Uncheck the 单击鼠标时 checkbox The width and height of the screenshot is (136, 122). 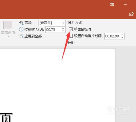click(71, 29)
